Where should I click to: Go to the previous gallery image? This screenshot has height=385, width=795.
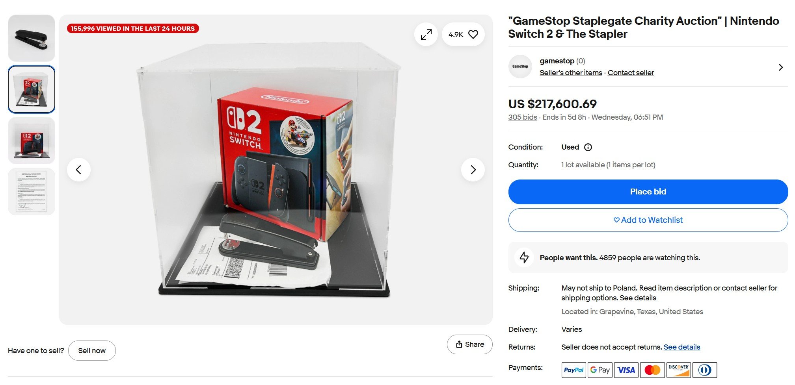point(79,170)
